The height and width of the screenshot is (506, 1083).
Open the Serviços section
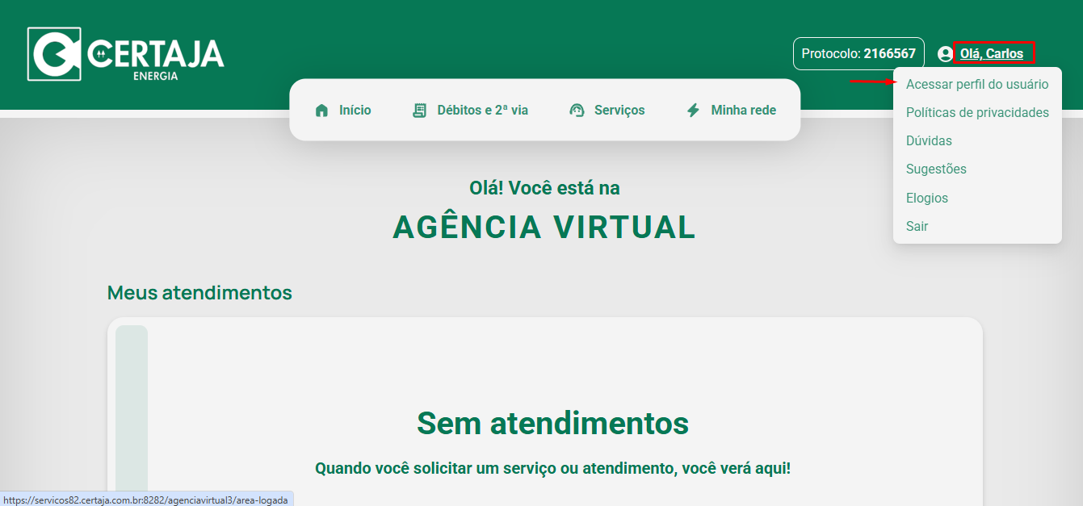click(619, 111)
